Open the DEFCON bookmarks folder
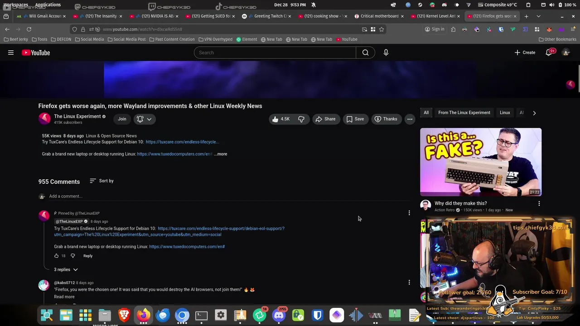 pyautogui.click(x=61, y=39)
